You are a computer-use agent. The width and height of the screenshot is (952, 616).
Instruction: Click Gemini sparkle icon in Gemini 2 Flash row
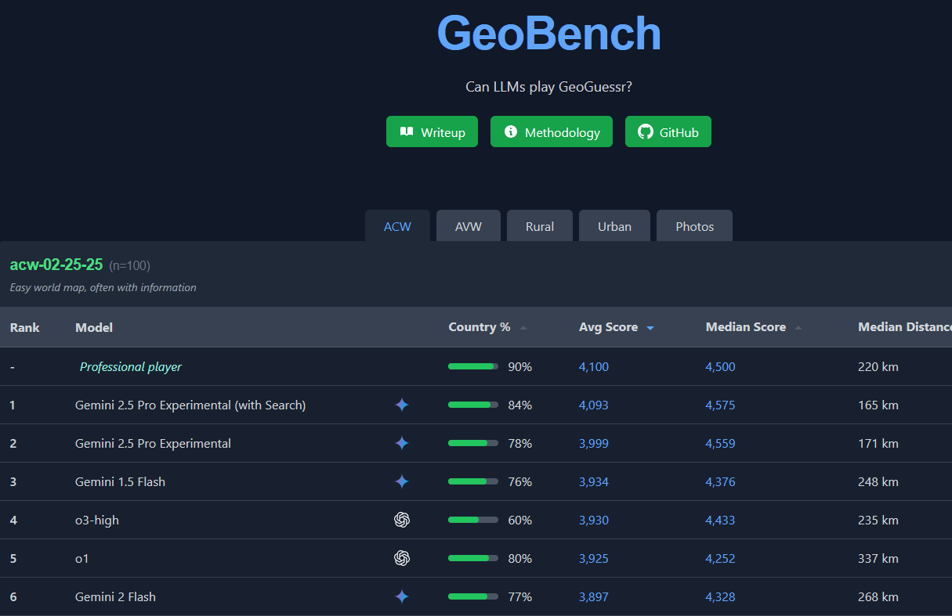[x=402, y=596]
